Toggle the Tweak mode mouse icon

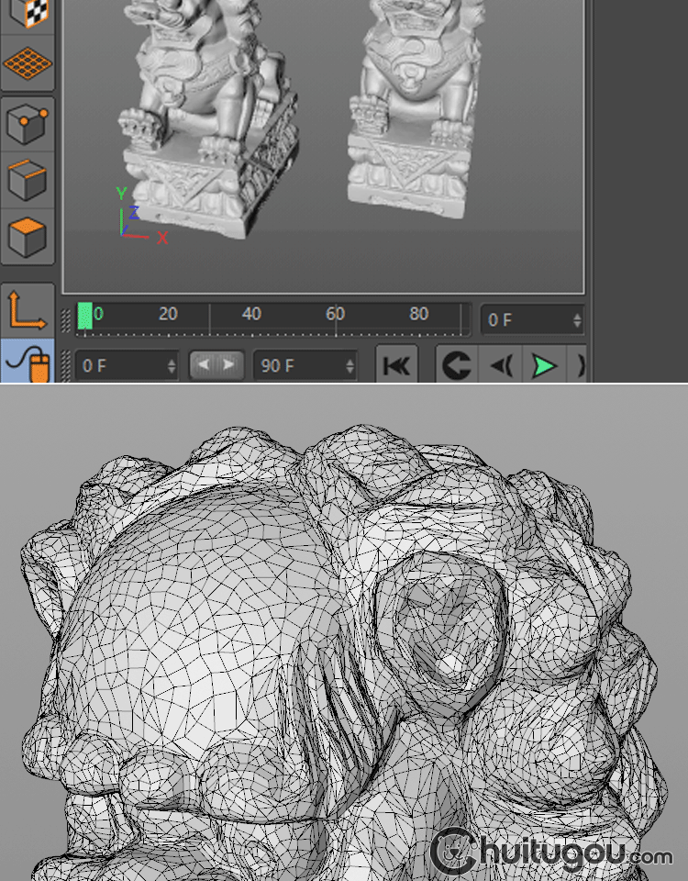coord(27,364)
